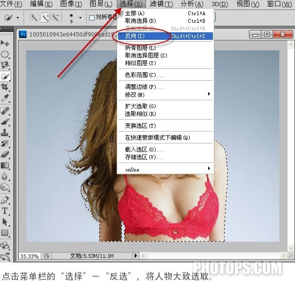Select the Healing Brush tool
This screenshot has width=295, height=289.
coord(5,111)
